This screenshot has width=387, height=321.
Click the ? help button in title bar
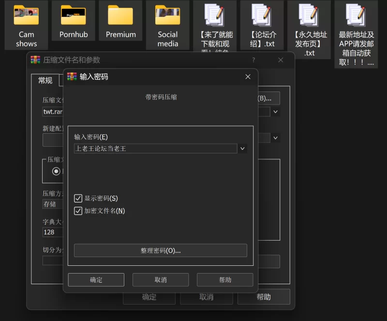[253, 60]
